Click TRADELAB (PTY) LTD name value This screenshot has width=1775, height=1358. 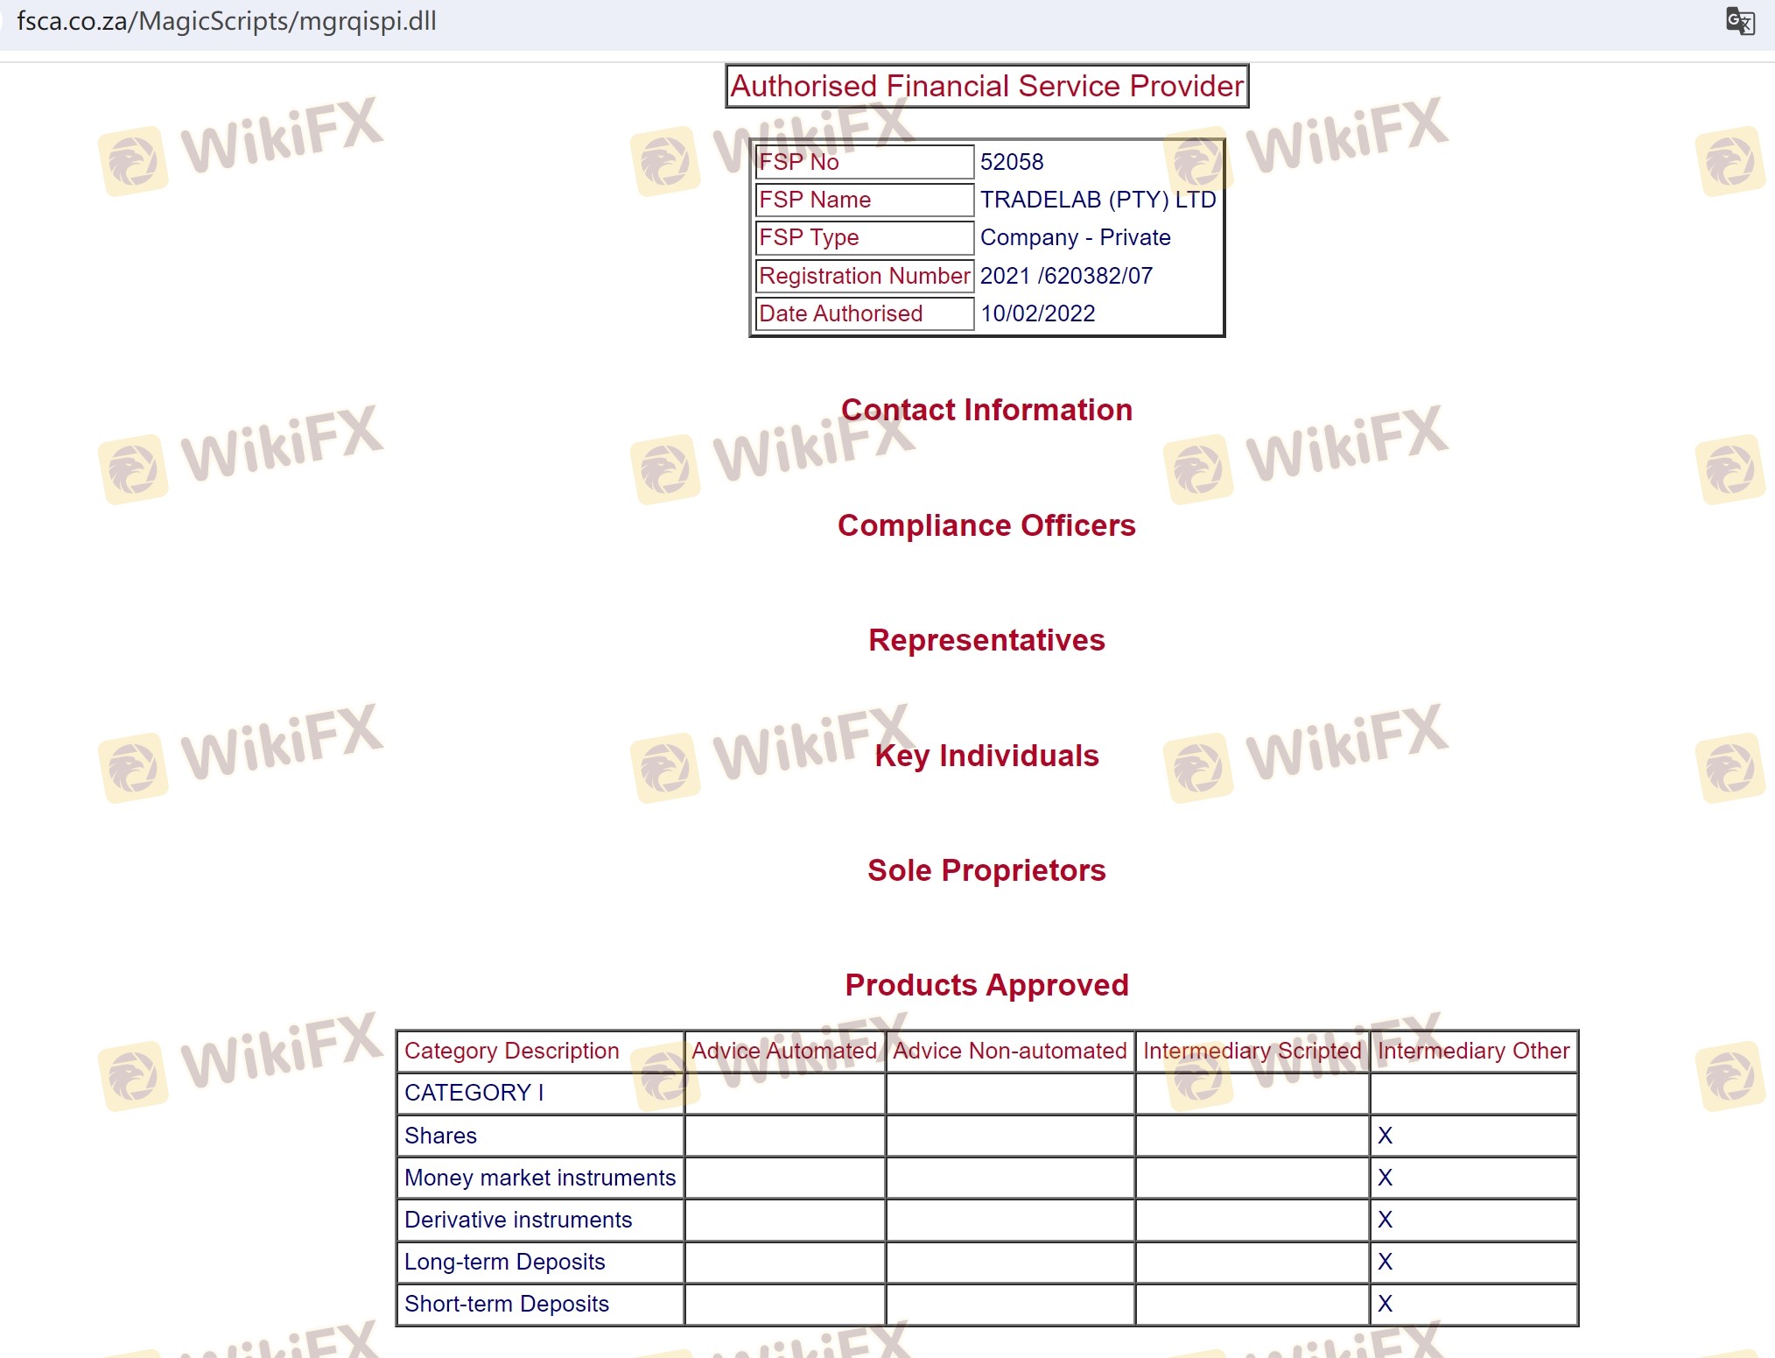(1098, 200)
